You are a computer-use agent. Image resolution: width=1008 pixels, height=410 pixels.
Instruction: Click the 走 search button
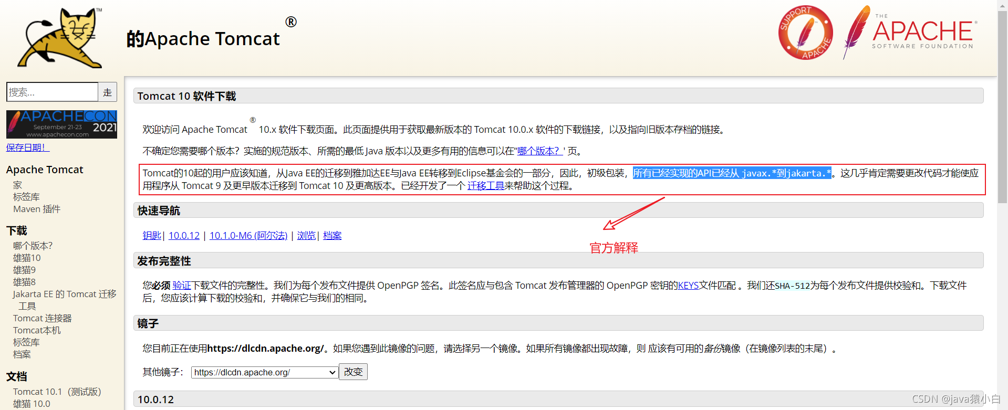108,92
